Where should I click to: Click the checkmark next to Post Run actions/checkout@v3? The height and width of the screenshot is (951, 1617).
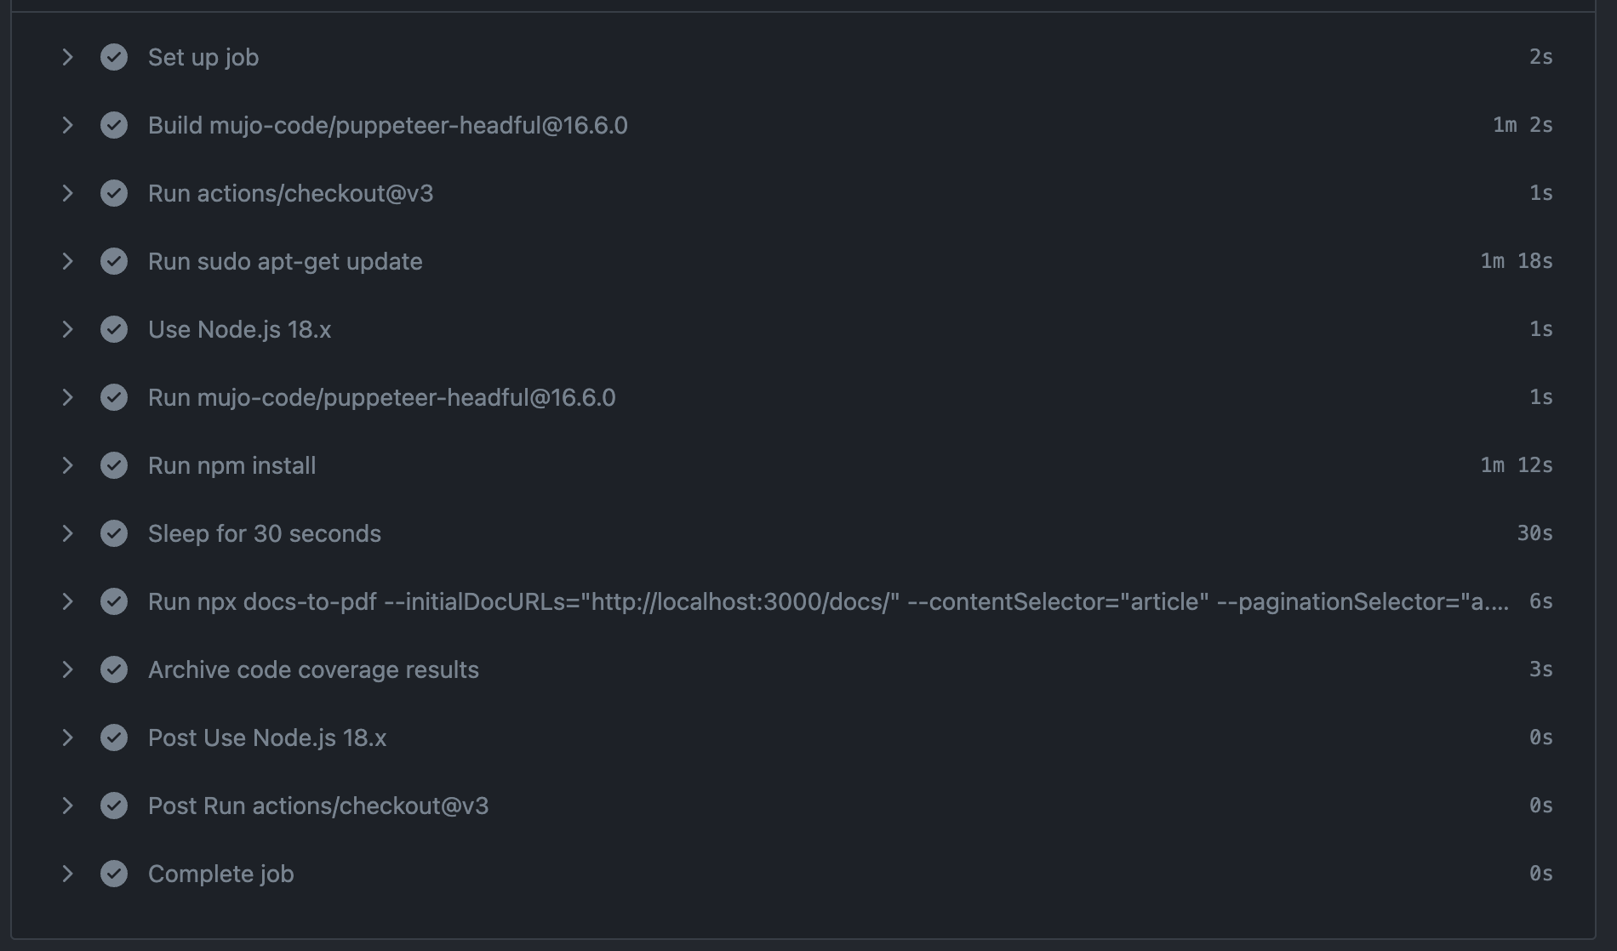tap(115, 806)
